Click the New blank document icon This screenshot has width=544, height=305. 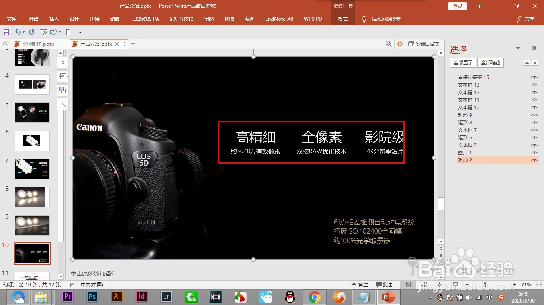pos(68,32)
